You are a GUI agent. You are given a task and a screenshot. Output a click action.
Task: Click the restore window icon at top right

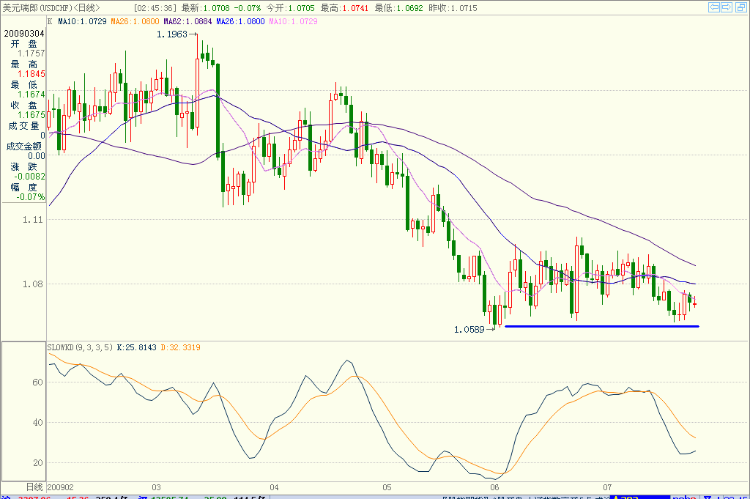coord(740,7)
